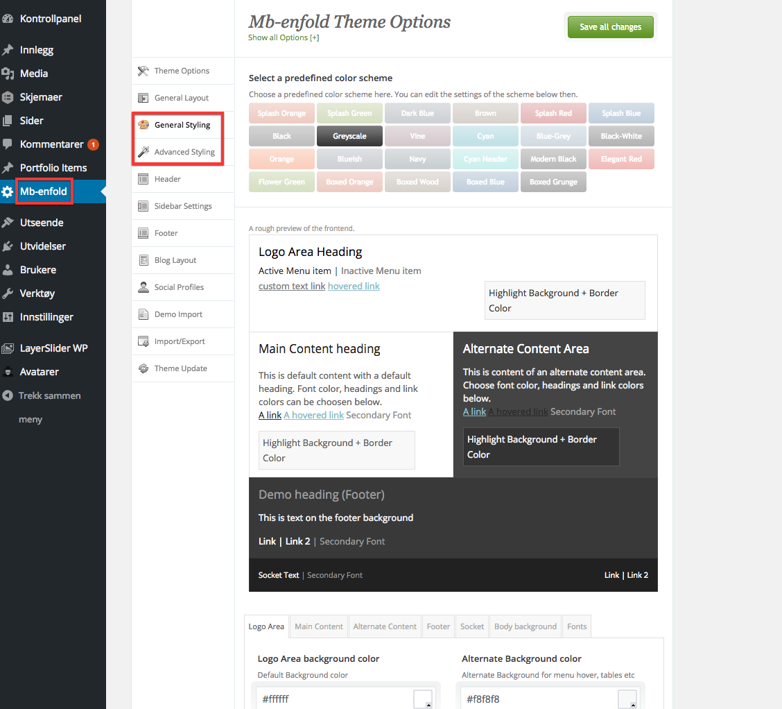Select the Logo Area tab

coord(266,626)
